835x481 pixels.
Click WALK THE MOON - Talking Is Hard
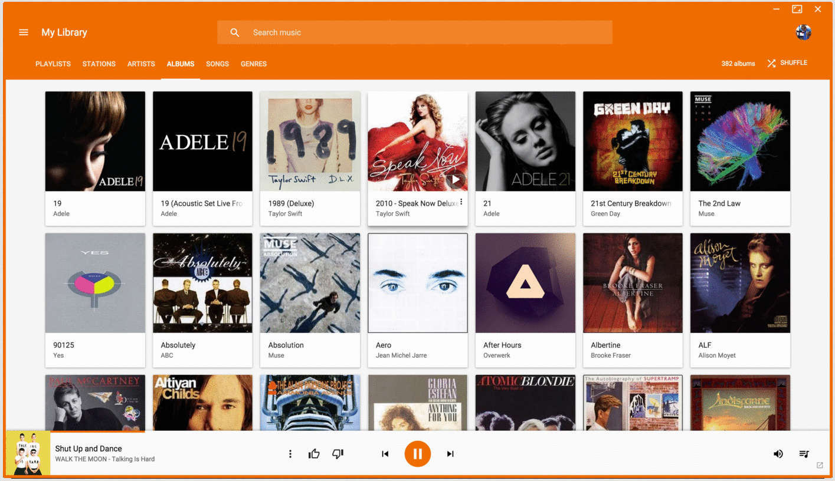click(105, 459)
